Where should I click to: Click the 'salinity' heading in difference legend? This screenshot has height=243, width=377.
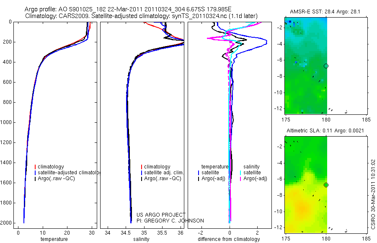[251, 167]
